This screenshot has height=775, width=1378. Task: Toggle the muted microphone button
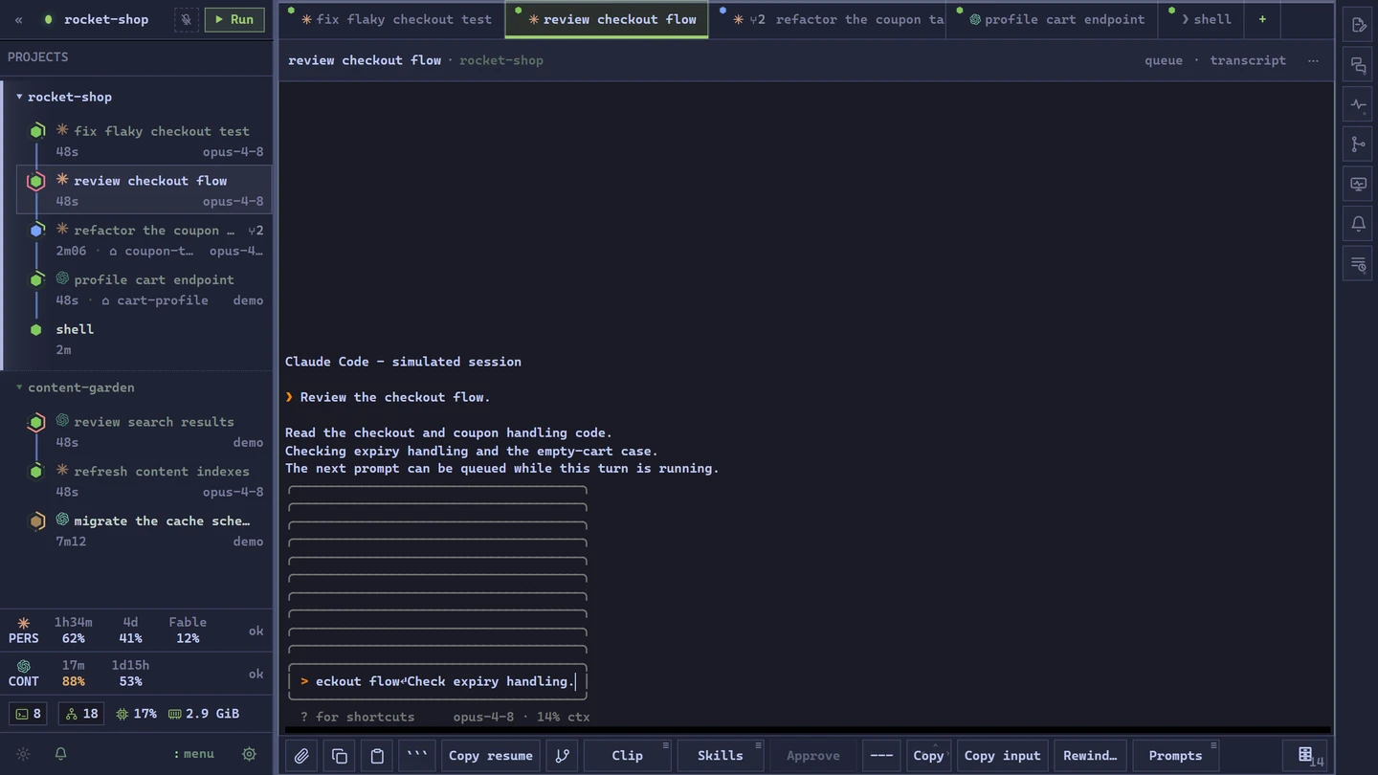pos(187,19)
